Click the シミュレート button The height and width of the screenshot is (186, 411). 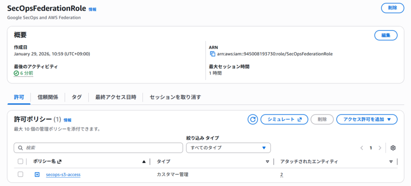[284, 119]
